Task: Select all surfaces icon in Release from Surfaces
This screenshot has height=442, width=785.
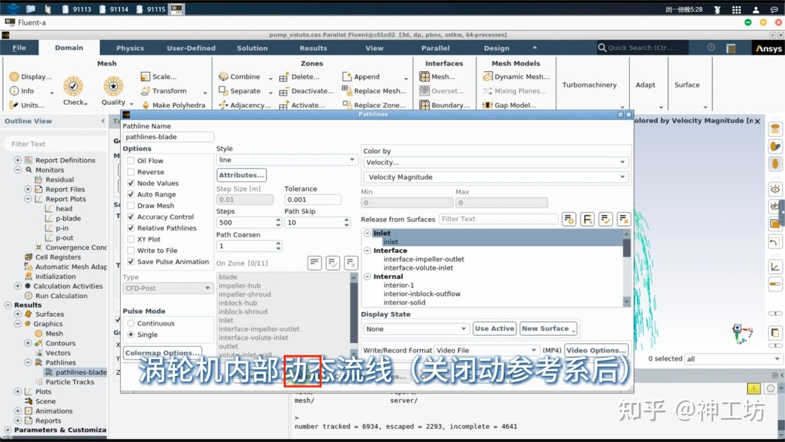Action: tap(605, 219)
